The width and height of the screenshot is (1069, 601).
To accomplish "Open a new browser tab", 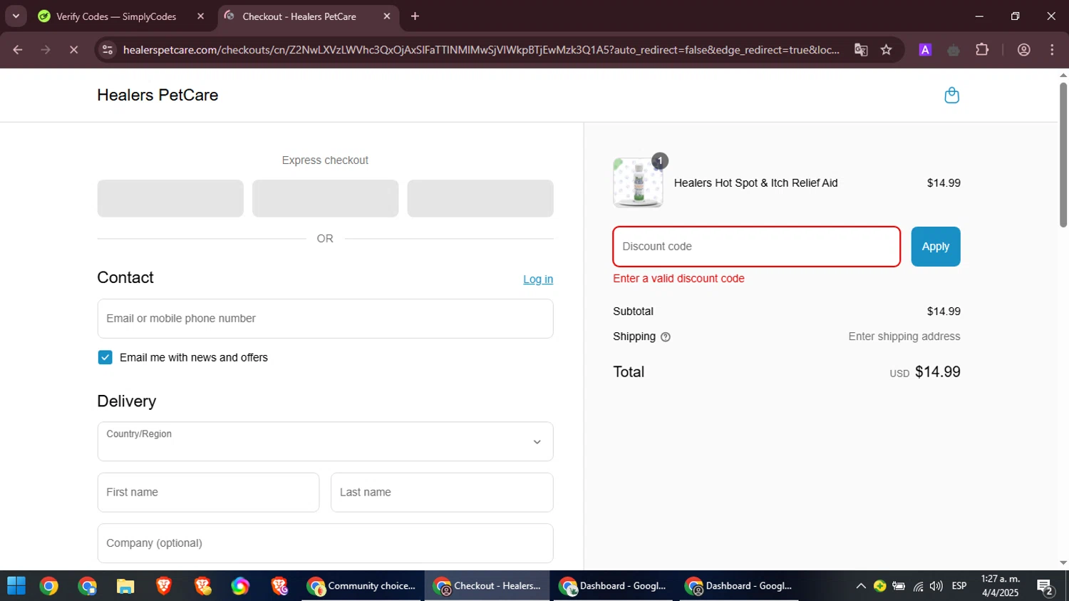I will tap(415, 16).
